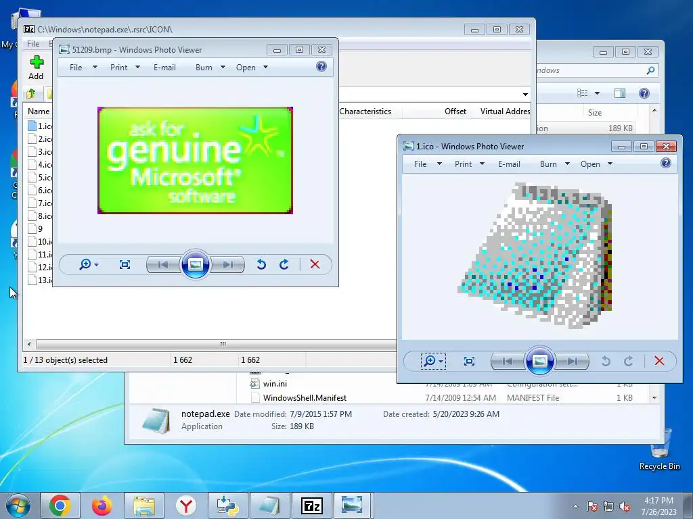Open File Explorer from the taskbar

144,505
